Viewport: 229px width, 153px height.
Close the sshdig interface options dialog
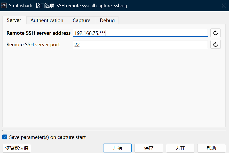224,5
